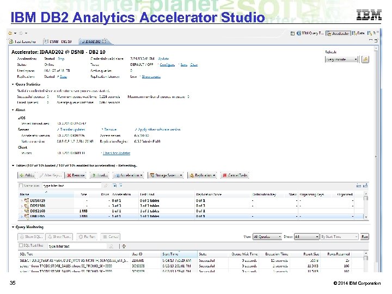Close the IDAAD202 editor tab
This screenshot has height=294, width=392.
point(104,41)
